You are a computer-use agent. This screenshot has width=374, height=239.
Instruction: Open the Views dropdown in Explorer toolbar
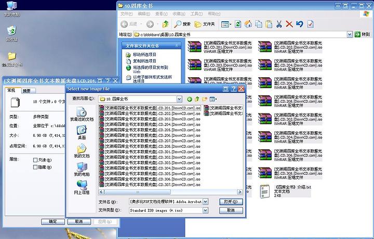[226, 24]
